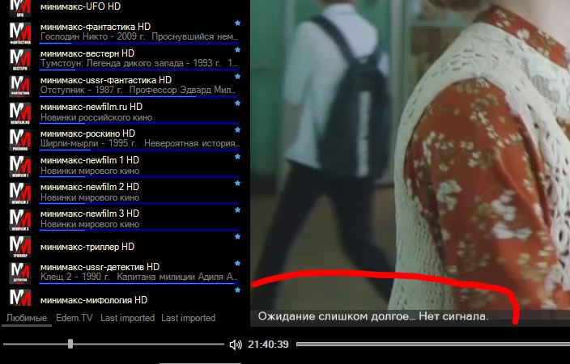
Task: Adjust the volume slider handle
Action: pos(70,344)
